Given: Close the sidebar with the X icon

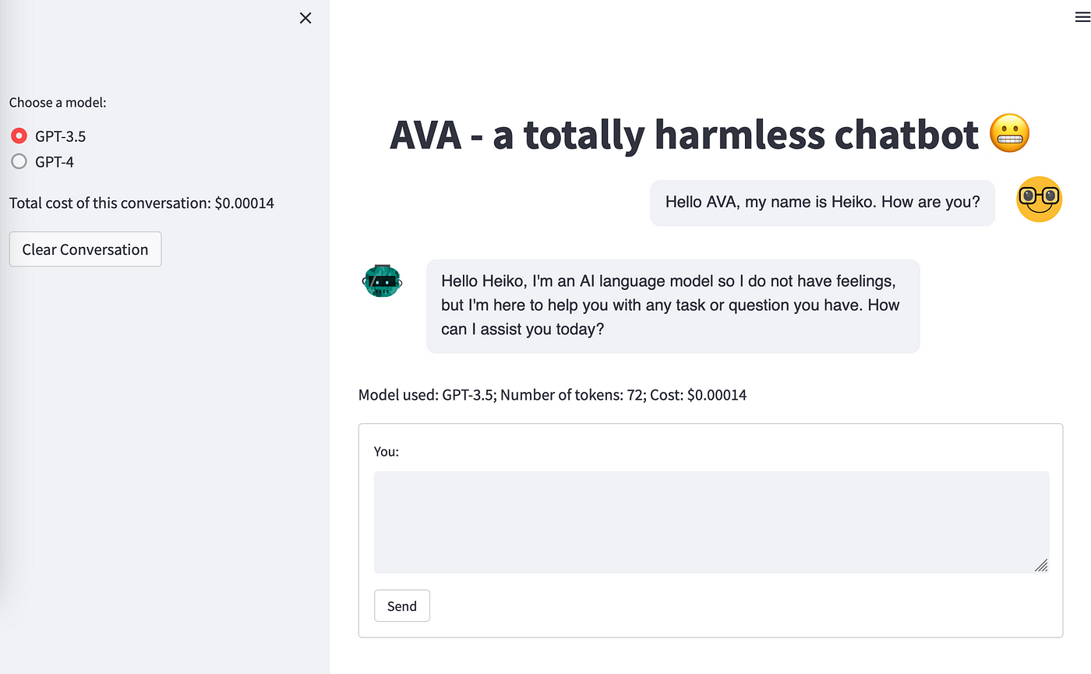Looking at the screenshot, I should [x=305, y=18].
